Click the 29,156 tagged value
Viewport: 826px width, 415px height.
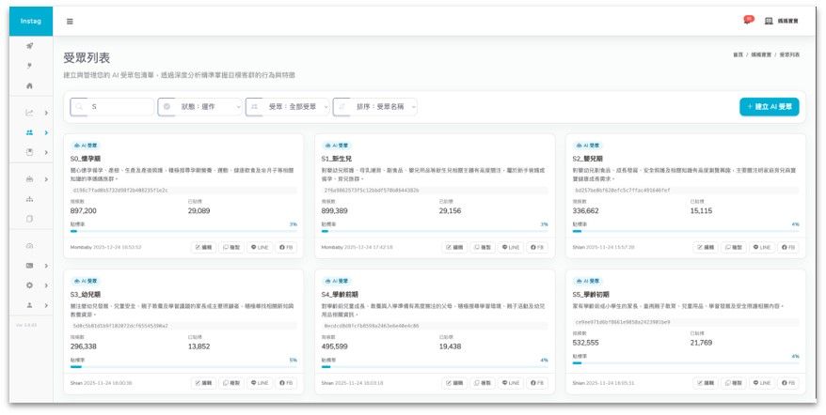450,211
